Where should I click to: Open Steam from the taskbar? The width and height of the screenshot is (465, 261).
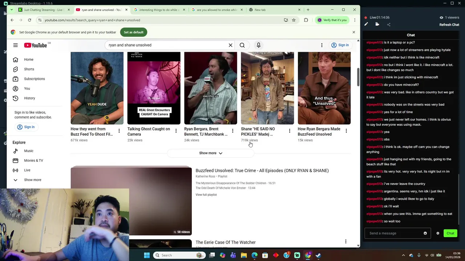[318, 255]
